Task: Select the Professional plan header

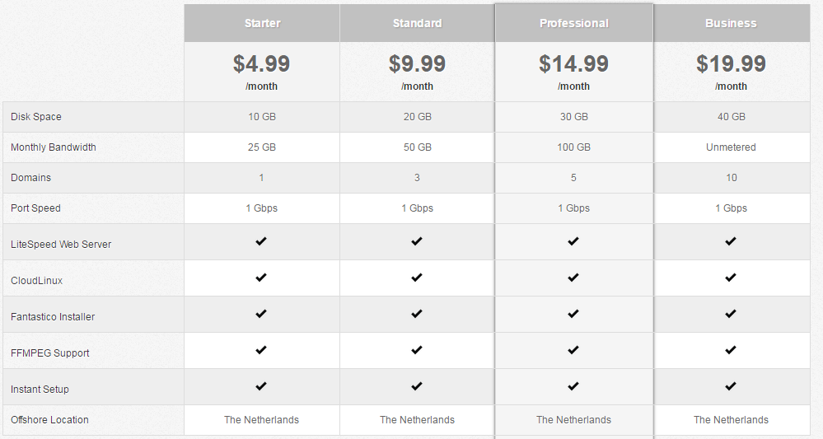Action: pos(574,23)
